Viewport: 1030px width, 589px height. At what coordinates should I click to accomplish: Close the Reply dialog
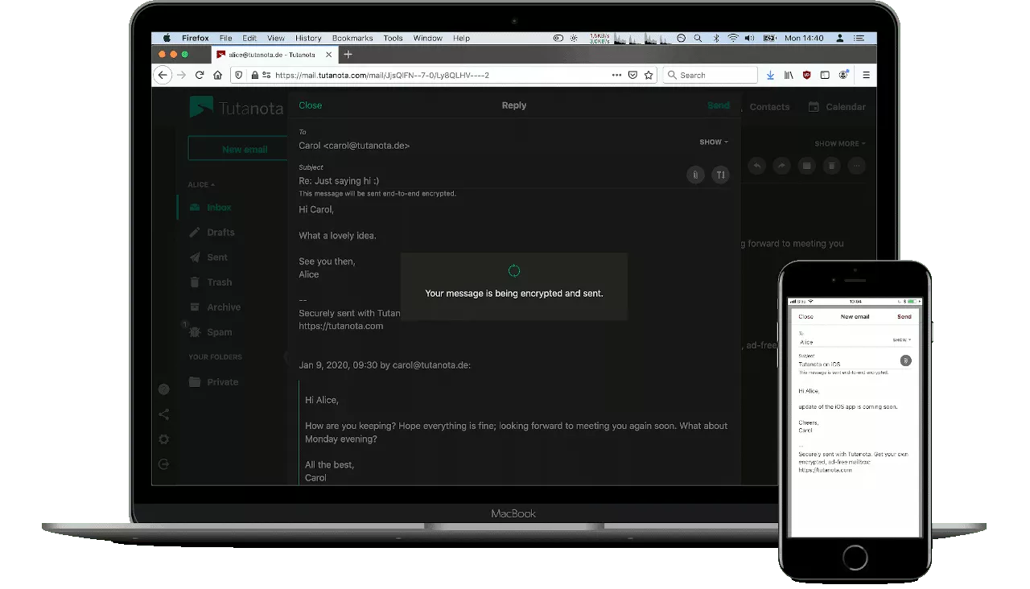[310, 105]
